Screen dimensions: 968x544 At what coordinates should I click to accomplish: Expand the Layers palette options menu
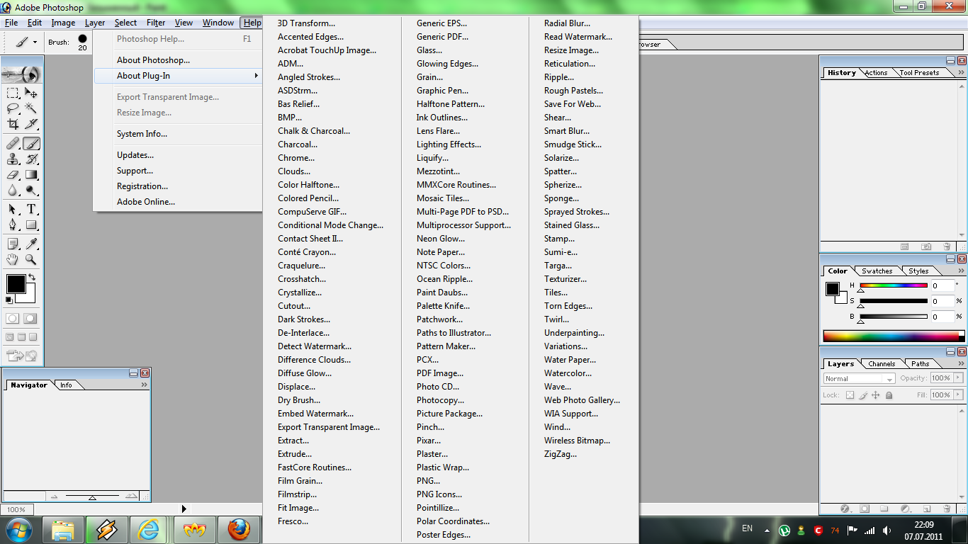[x=961, y=363]
